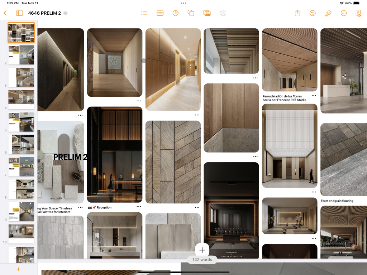Open options beside Remodeladión de las Torres caption
The image size is (367, 275).
(314, 96)
